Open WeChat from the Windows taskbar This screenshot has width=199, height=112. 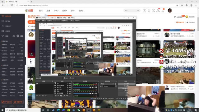79,110
